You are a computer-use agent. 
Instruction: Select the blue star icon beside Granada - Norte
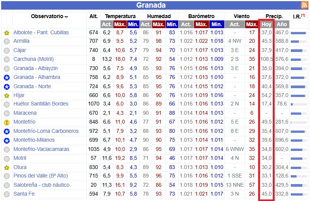[7, 87]
